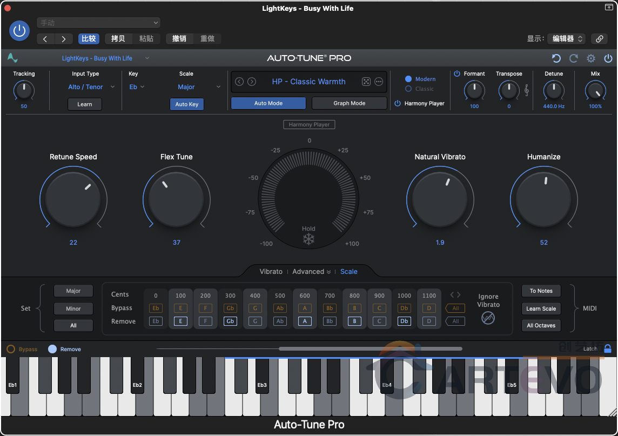
Task: Toggle Harmony Player power switch
Action: (398, 103)
